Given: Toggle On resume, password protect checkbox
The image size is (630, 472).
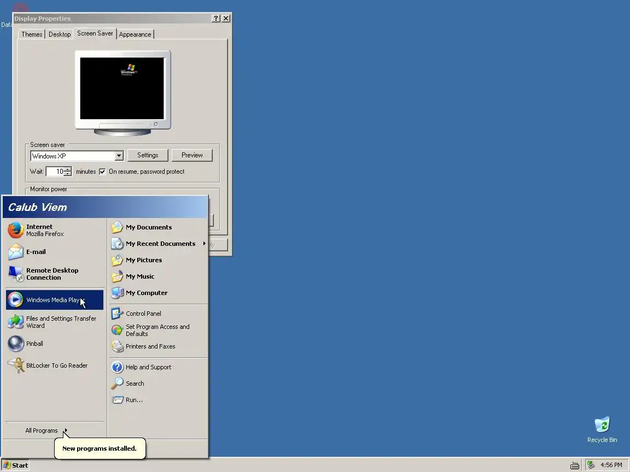Looking at the screenshot, I should tap(102, 172).
